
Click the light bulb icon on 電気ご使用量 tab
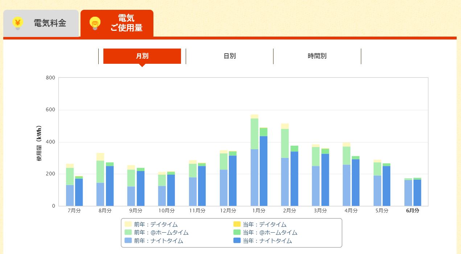point(95,23)
